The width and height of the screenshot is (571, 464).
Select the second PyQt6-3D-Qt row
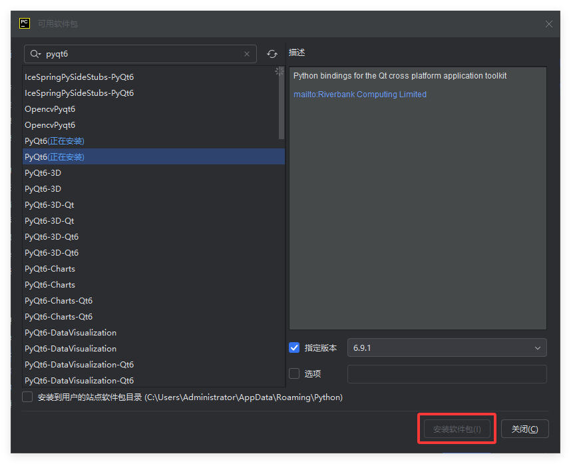coord(154,221)
